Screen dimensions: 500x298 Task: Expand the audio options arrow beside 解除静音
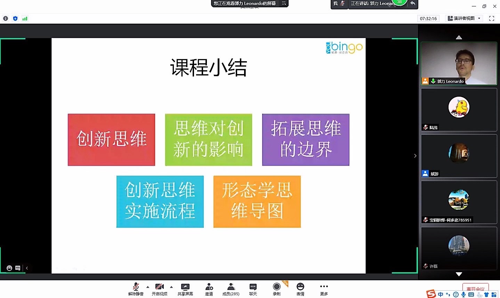pos(148,287)
